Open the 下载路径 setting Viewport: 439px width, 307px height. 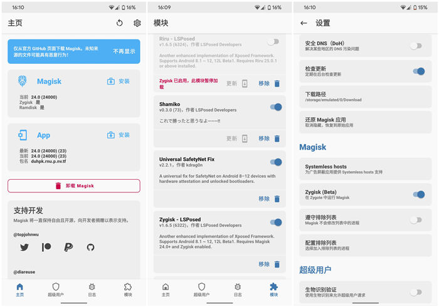pyautogui.click(x=366, y=96)
